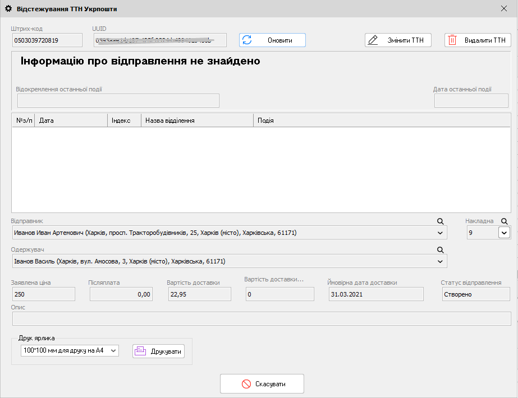518x398 pixels.
Task: Click the Скасувати cancel button
Action: (262, 384)
